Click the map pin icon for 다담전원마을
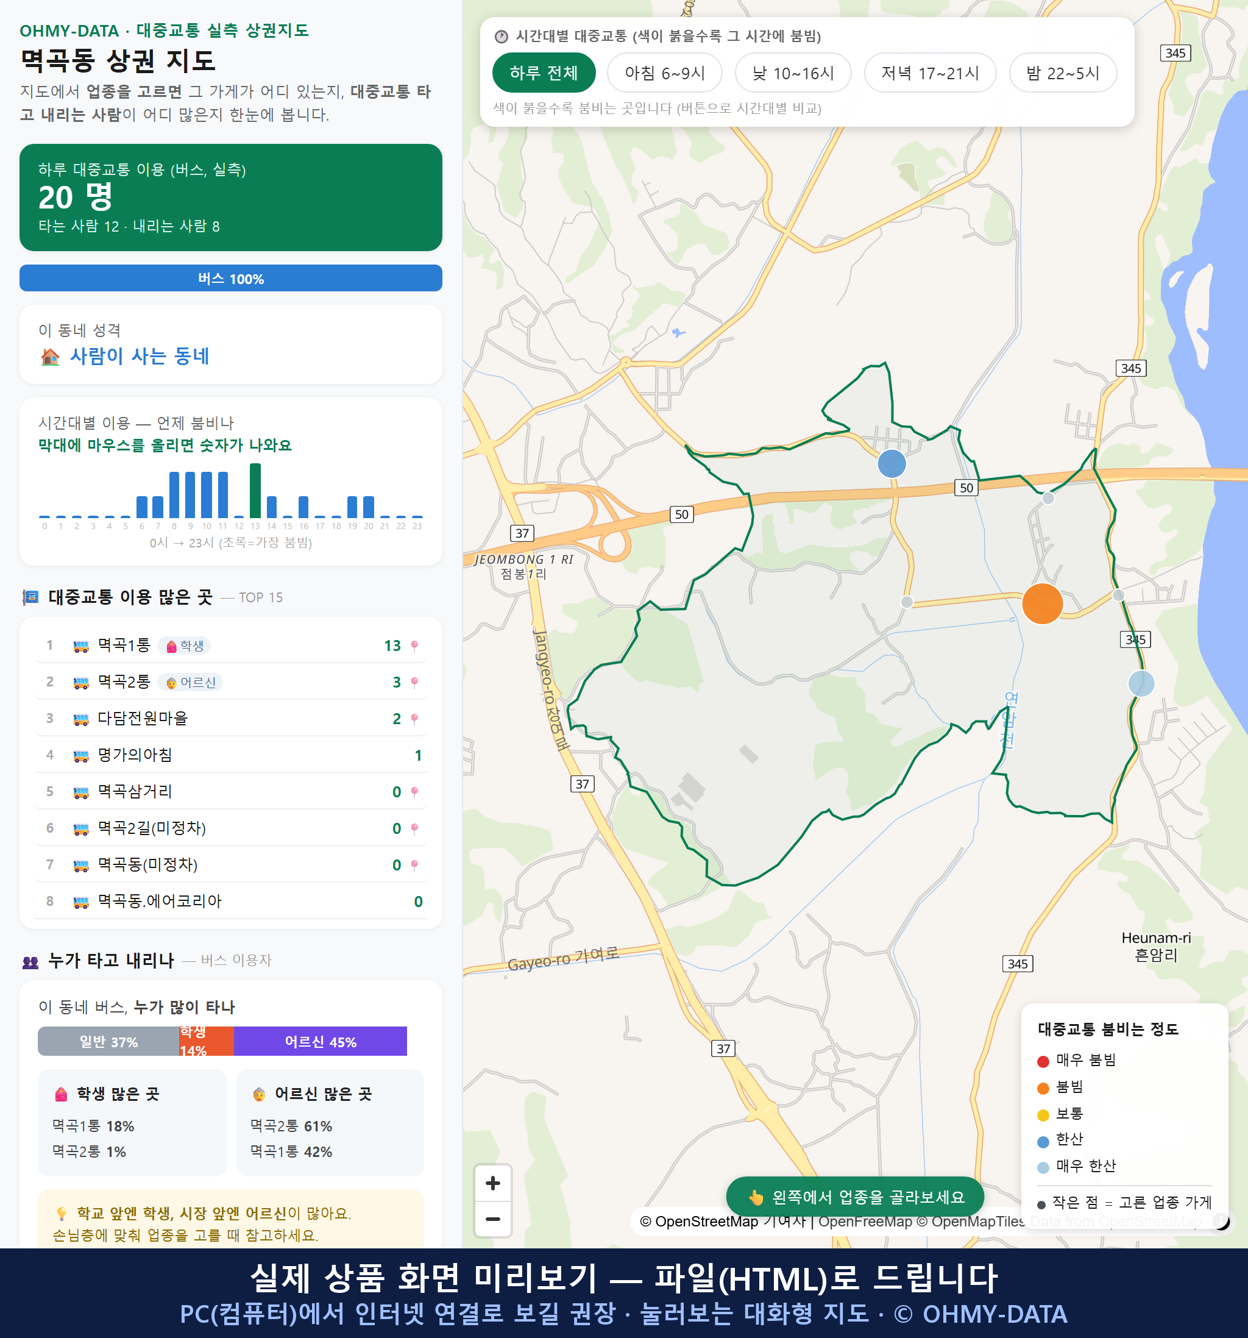This screenshot has height=1338, width=1248. click(x=414, y=719)
